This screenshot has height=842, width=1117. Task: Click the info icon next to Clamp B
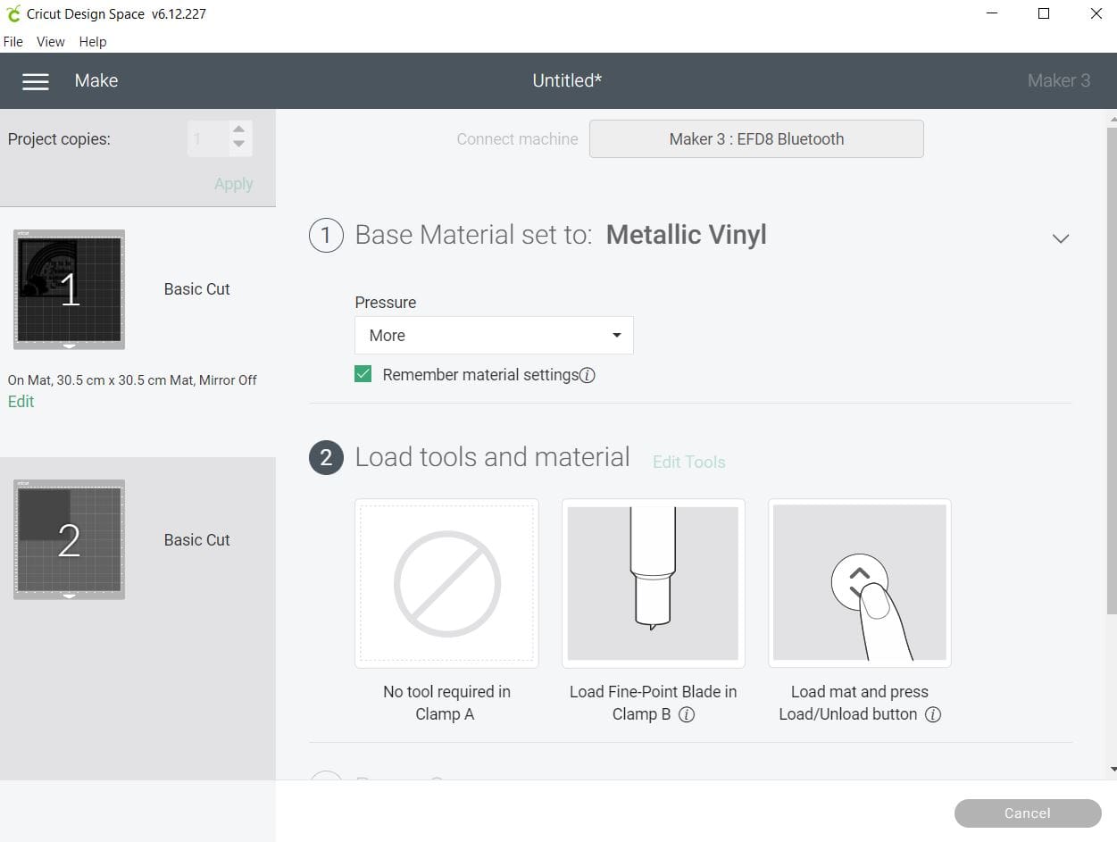coord(687,714)
